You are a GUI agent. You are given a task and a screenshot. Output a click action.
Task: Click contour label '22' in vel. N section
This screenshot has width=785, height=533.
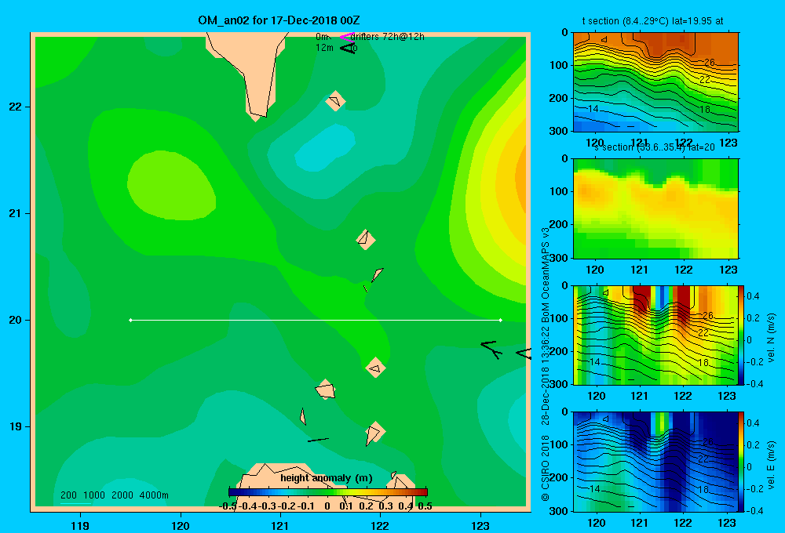point(703,332)
